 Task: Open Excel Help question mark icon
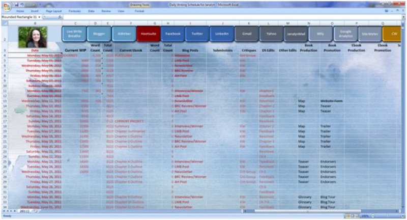387,11
